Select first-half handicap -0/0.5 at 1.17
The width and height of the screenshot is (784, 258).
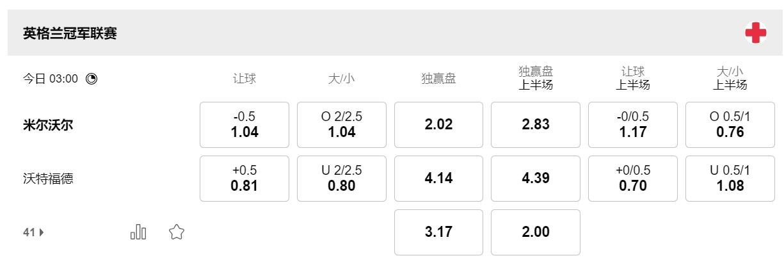click(633, 125)
